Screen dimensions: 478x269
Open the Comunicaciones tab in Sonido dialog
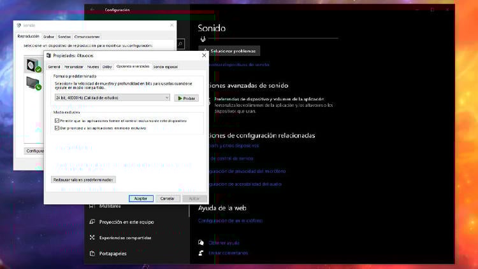coord(87,37)
